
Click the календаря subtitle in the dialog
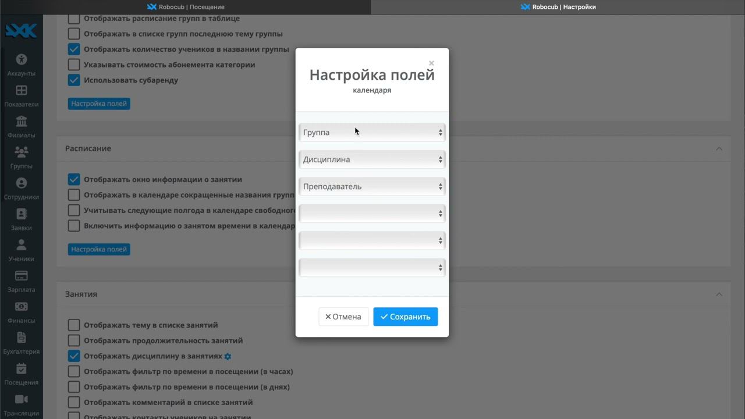click(x=372, y=90)
